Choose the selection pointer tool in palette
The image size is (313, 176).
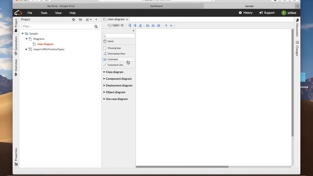[118, 36]
